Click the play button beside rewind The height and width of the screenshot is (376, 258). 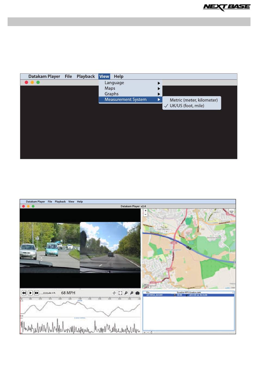30,293
